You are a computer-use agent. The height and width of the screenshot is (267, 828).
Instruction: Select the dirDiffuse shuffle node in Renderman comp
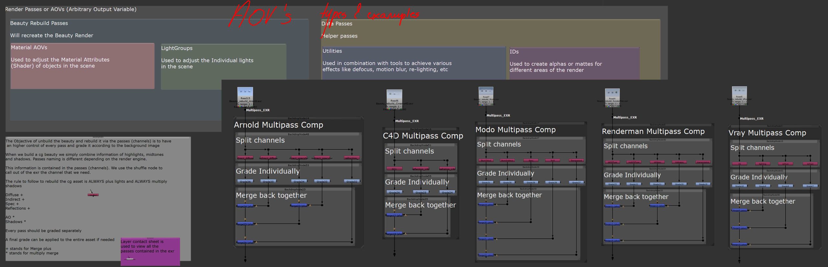(612, 162)
